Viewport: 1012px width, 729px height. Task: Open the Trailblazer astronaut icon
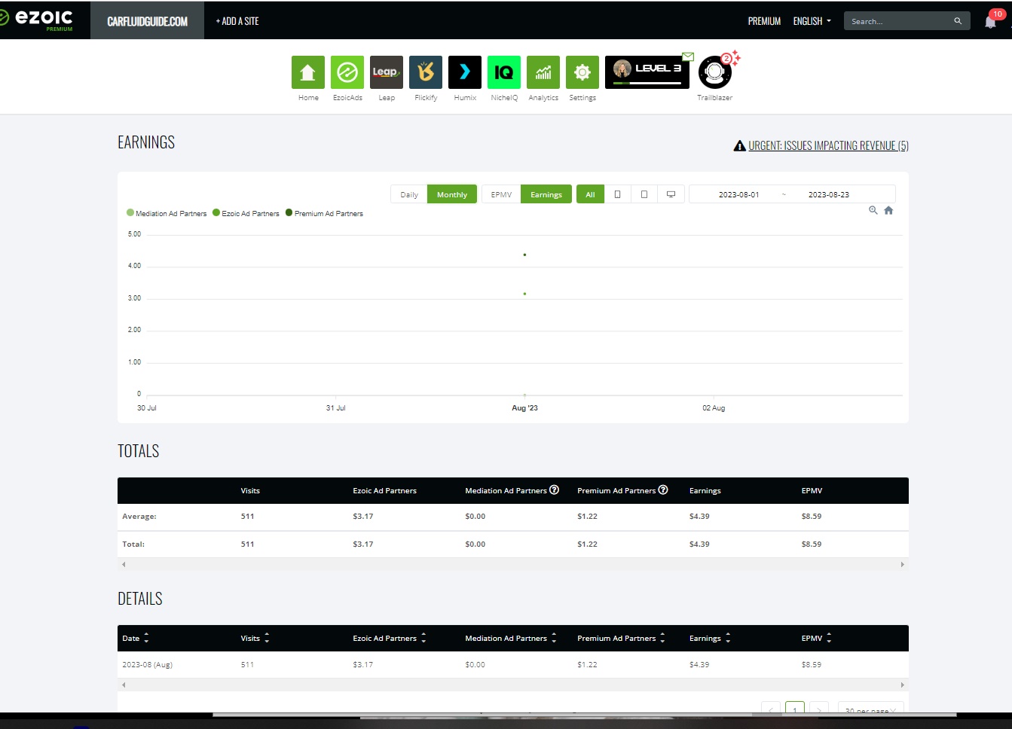click(714, 72)
